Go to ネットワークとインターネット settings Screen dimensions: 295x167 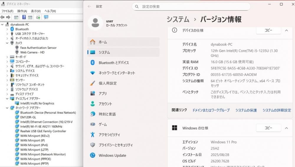[x=117, y=73]
